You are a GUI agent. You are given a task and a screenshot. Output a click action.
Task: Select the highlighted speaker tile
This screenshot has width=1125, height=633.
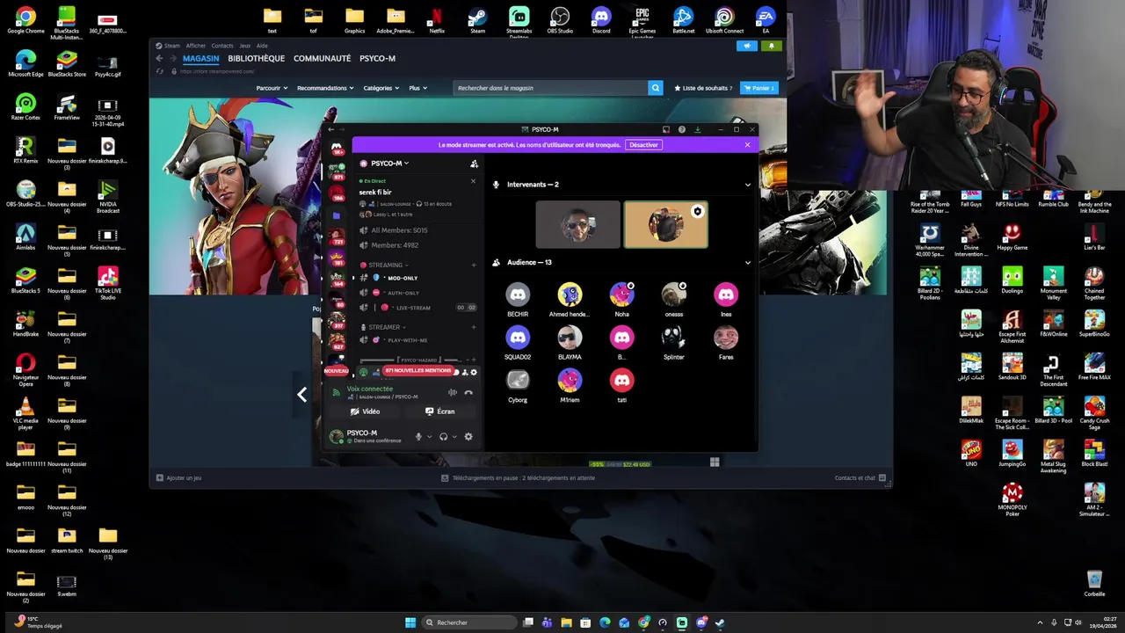click(665, 224)
